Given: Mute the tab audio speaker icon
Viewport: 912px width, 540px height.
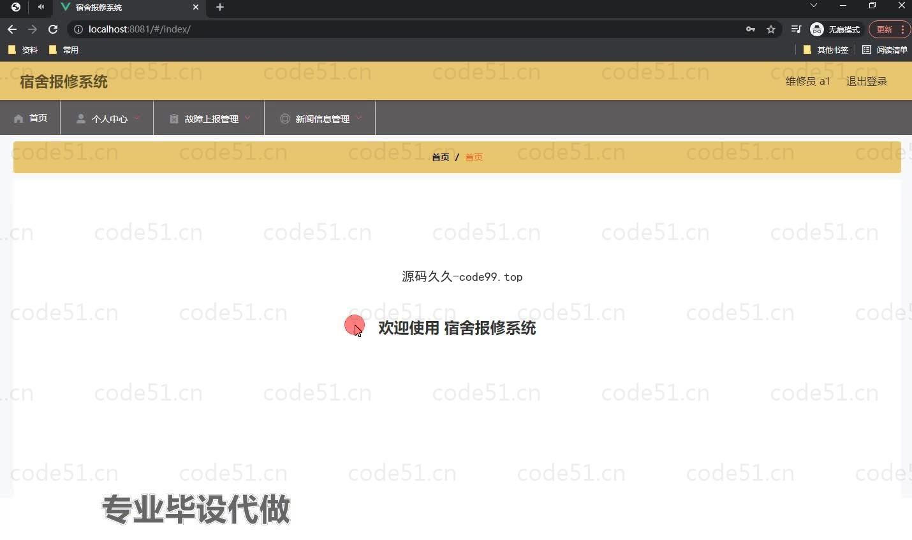Looking at the screenshot, I should (x=41, y=7).
